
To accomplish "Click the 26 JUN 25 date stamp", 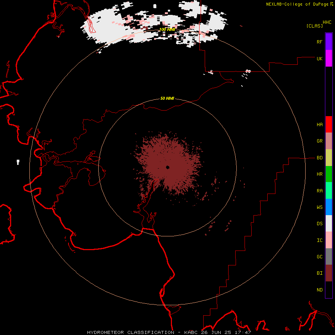I will (216, 332).
